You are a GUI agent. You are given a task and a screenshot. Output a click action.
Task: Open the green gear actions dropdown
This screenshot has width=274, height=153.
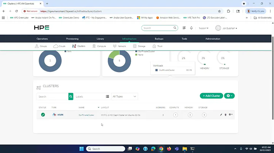(x=229, y=96)
